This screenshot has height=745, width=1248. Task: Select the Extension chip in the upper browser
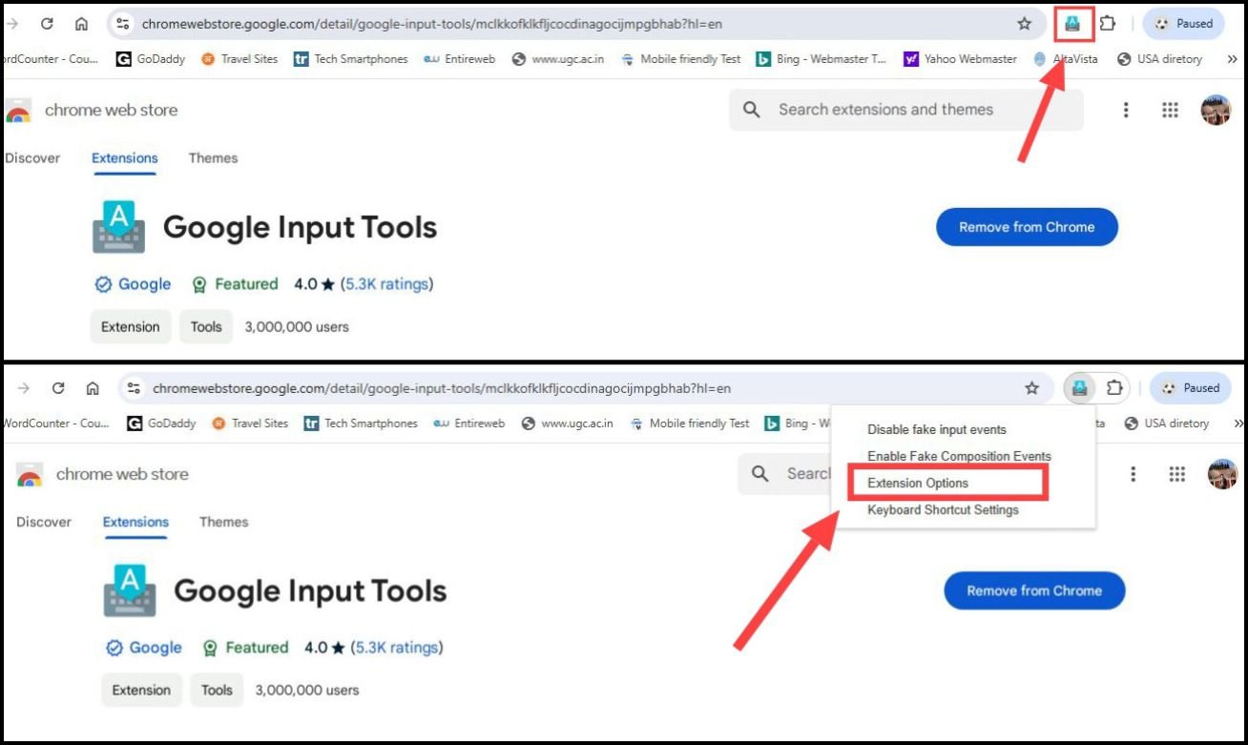pos(131,326)
